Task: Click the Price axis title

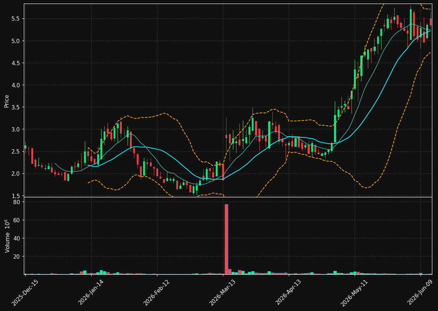Action: pos(7,101)
